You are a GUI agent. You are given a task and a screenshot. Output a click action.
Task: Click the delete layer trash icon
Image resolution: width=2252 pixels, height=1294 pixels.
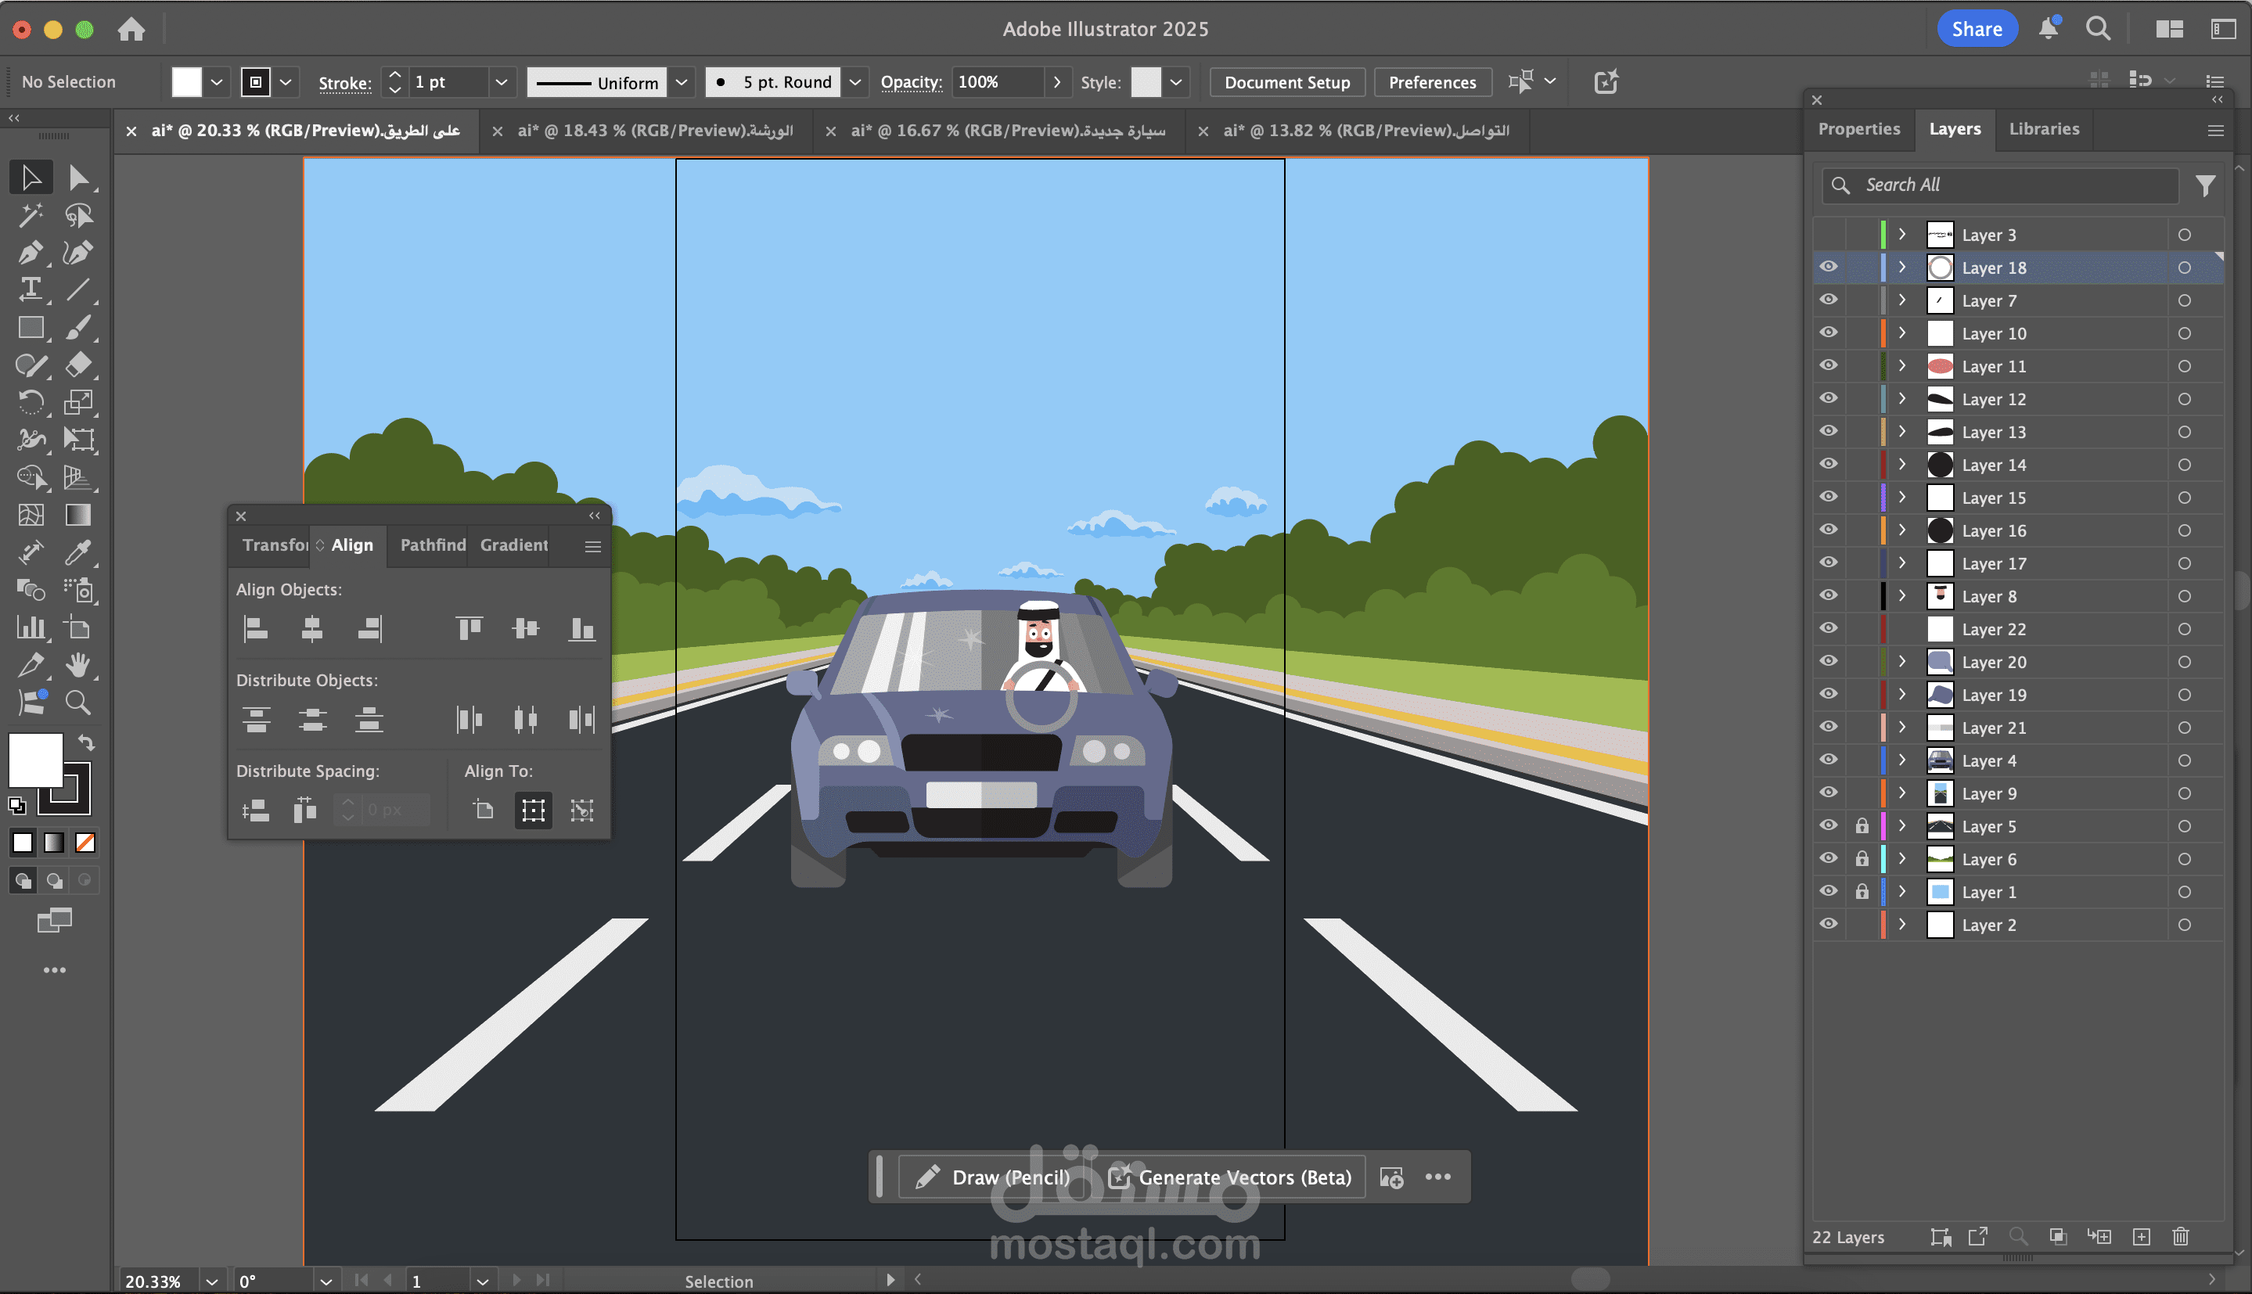tap(2180, 1236)
